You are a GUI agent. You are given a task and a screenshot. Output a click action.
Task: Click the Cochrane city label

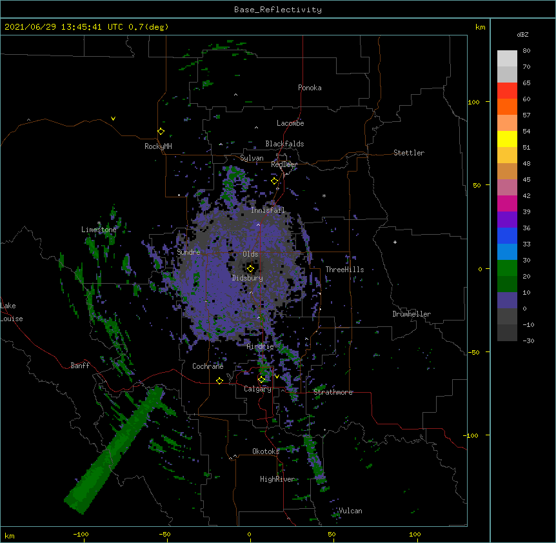[208, 366]
